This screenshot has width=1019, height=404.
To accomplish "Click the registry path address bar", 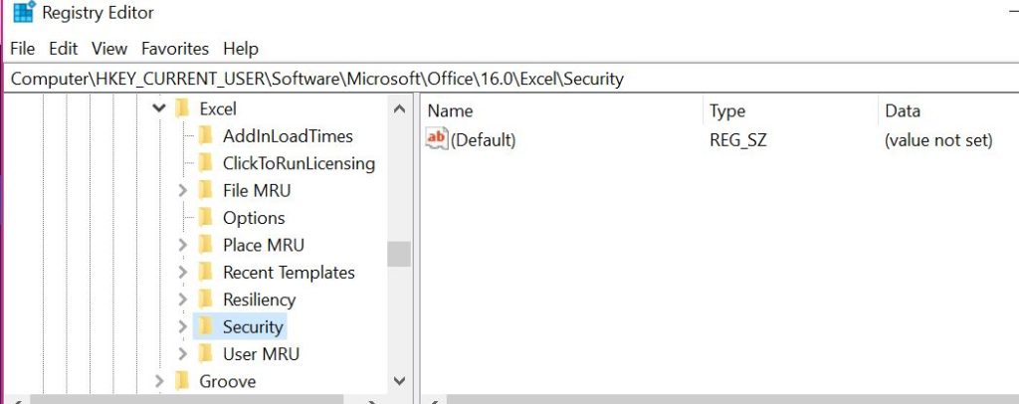I will pyautogui.click(x=498, y=78).
